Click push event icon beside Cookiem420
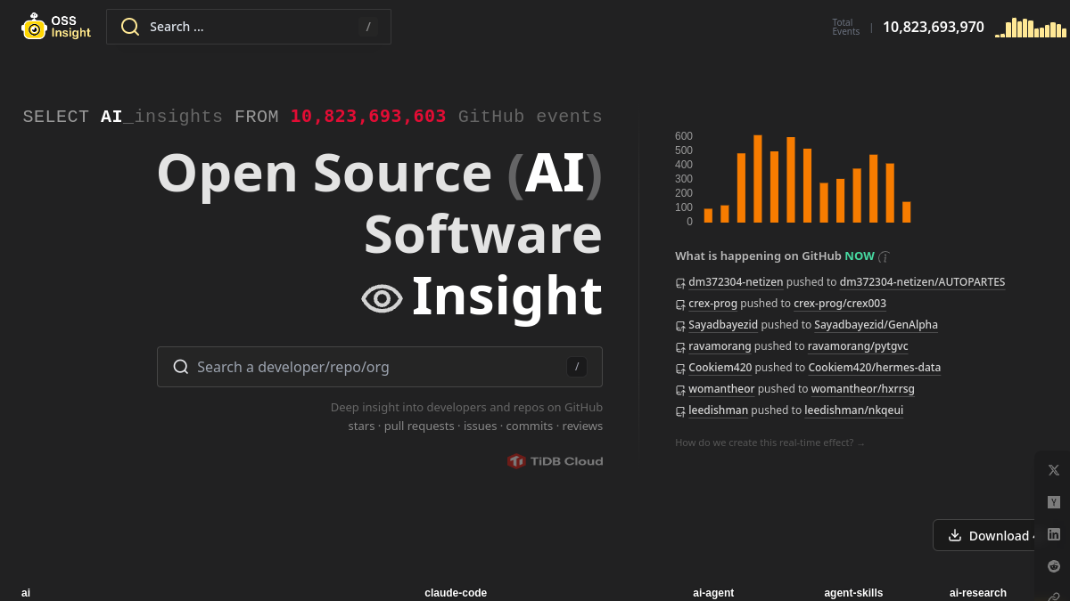This screenshot has height=601, width=1070. click(x=680, y=369)
